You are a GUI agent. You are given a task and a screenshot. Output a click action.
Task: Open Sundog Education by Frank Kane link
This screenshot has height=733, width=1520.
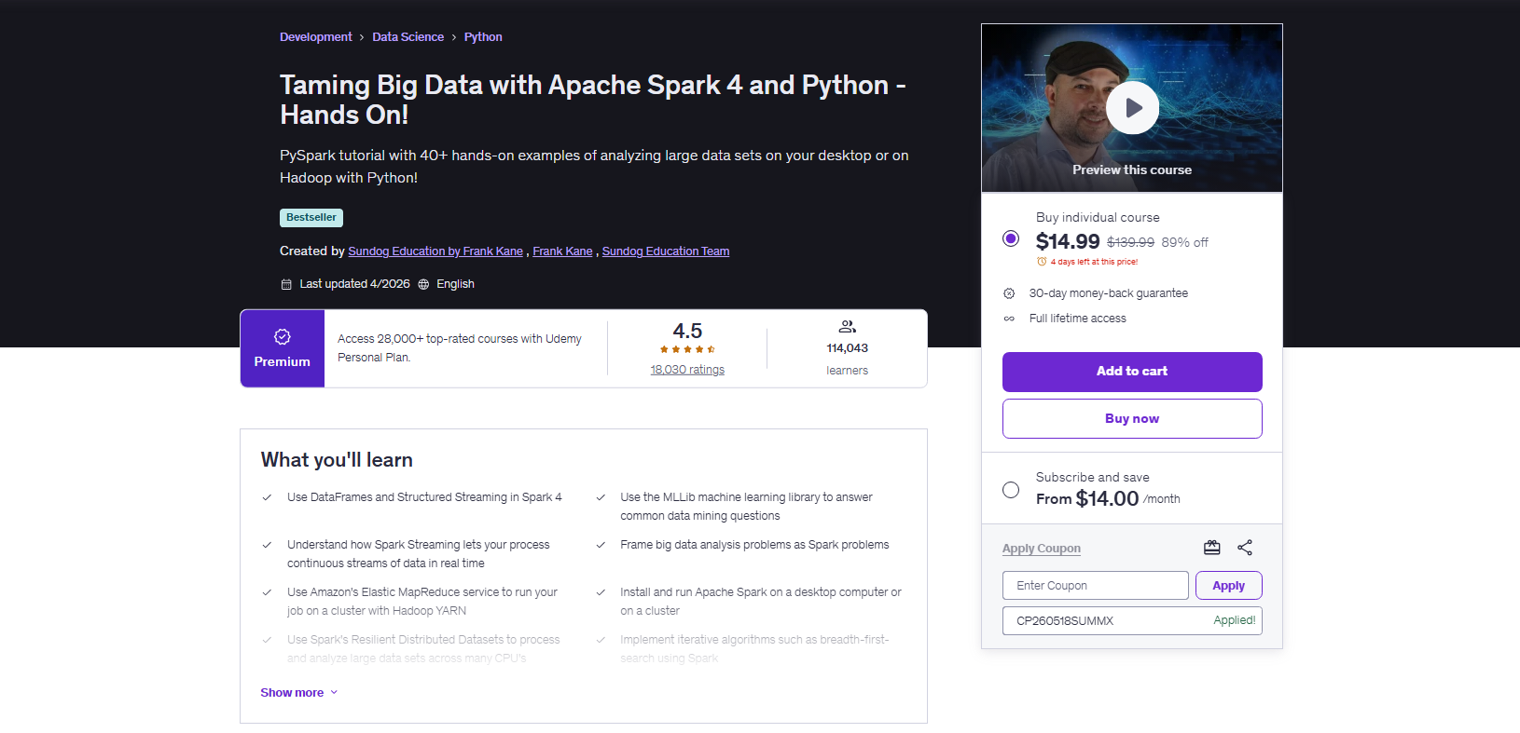point(435,251)
